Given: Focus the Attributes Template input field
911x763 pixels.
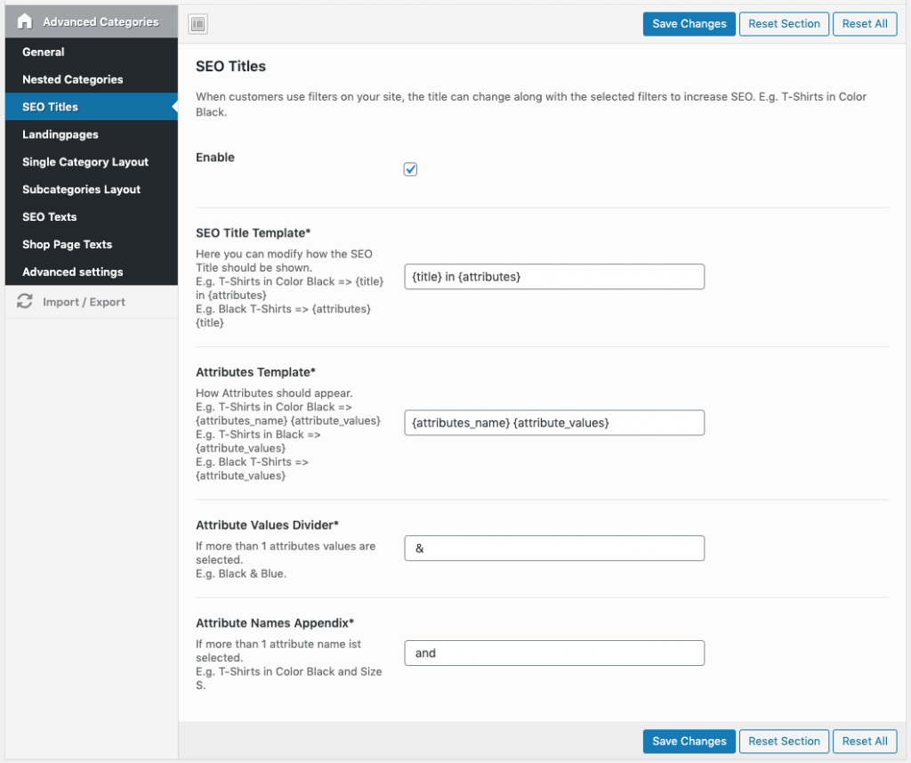Looking at the screenshot, I should [x=554, y=423].
